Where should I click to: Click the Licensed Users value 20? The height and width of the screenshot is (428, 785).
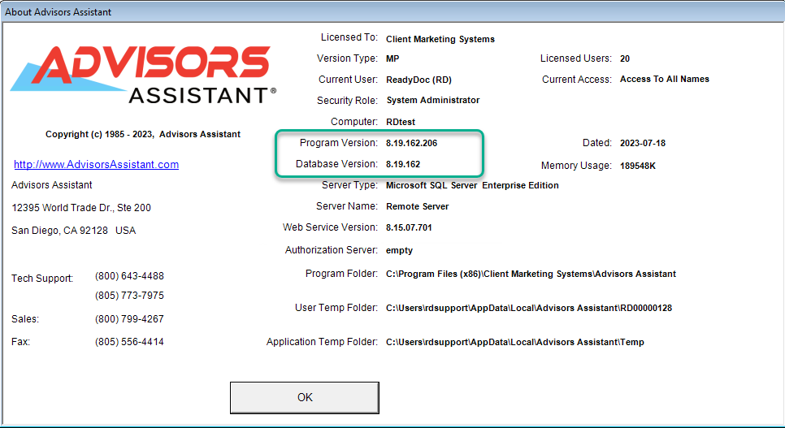(x=625, y=58)
